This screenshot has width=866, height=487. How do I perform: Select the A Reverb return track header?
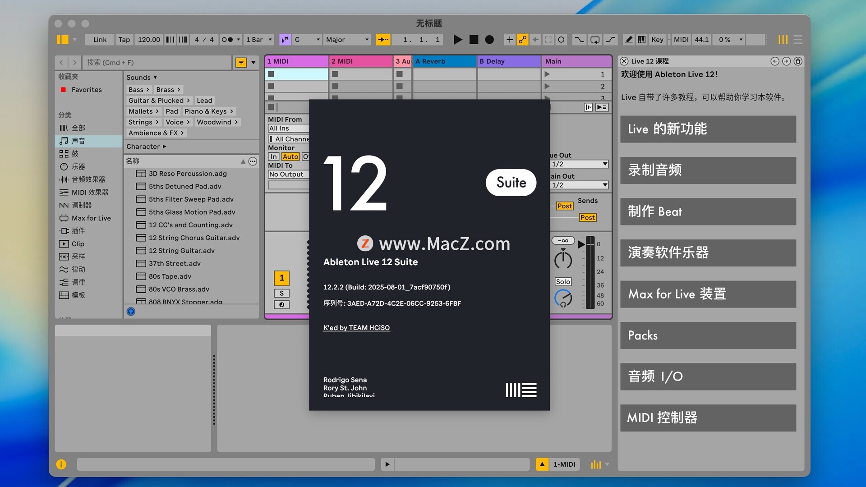(x=444, y=61)
